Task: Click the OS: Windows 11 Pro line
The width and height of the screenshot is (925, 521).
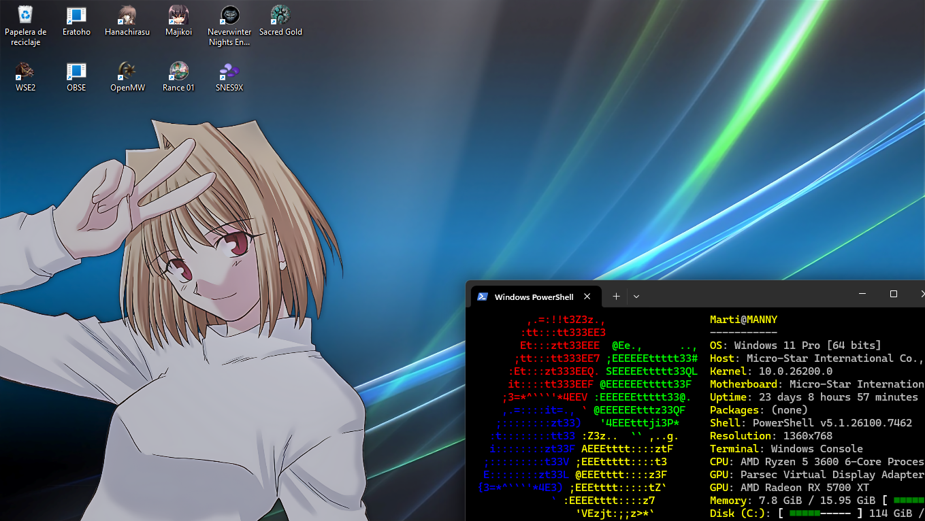Action: [x=795, y=346]
